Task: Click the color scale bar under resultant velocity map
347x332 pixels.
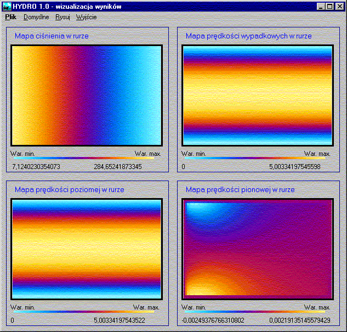Action: pyautogui.click(x=255, y=158)
